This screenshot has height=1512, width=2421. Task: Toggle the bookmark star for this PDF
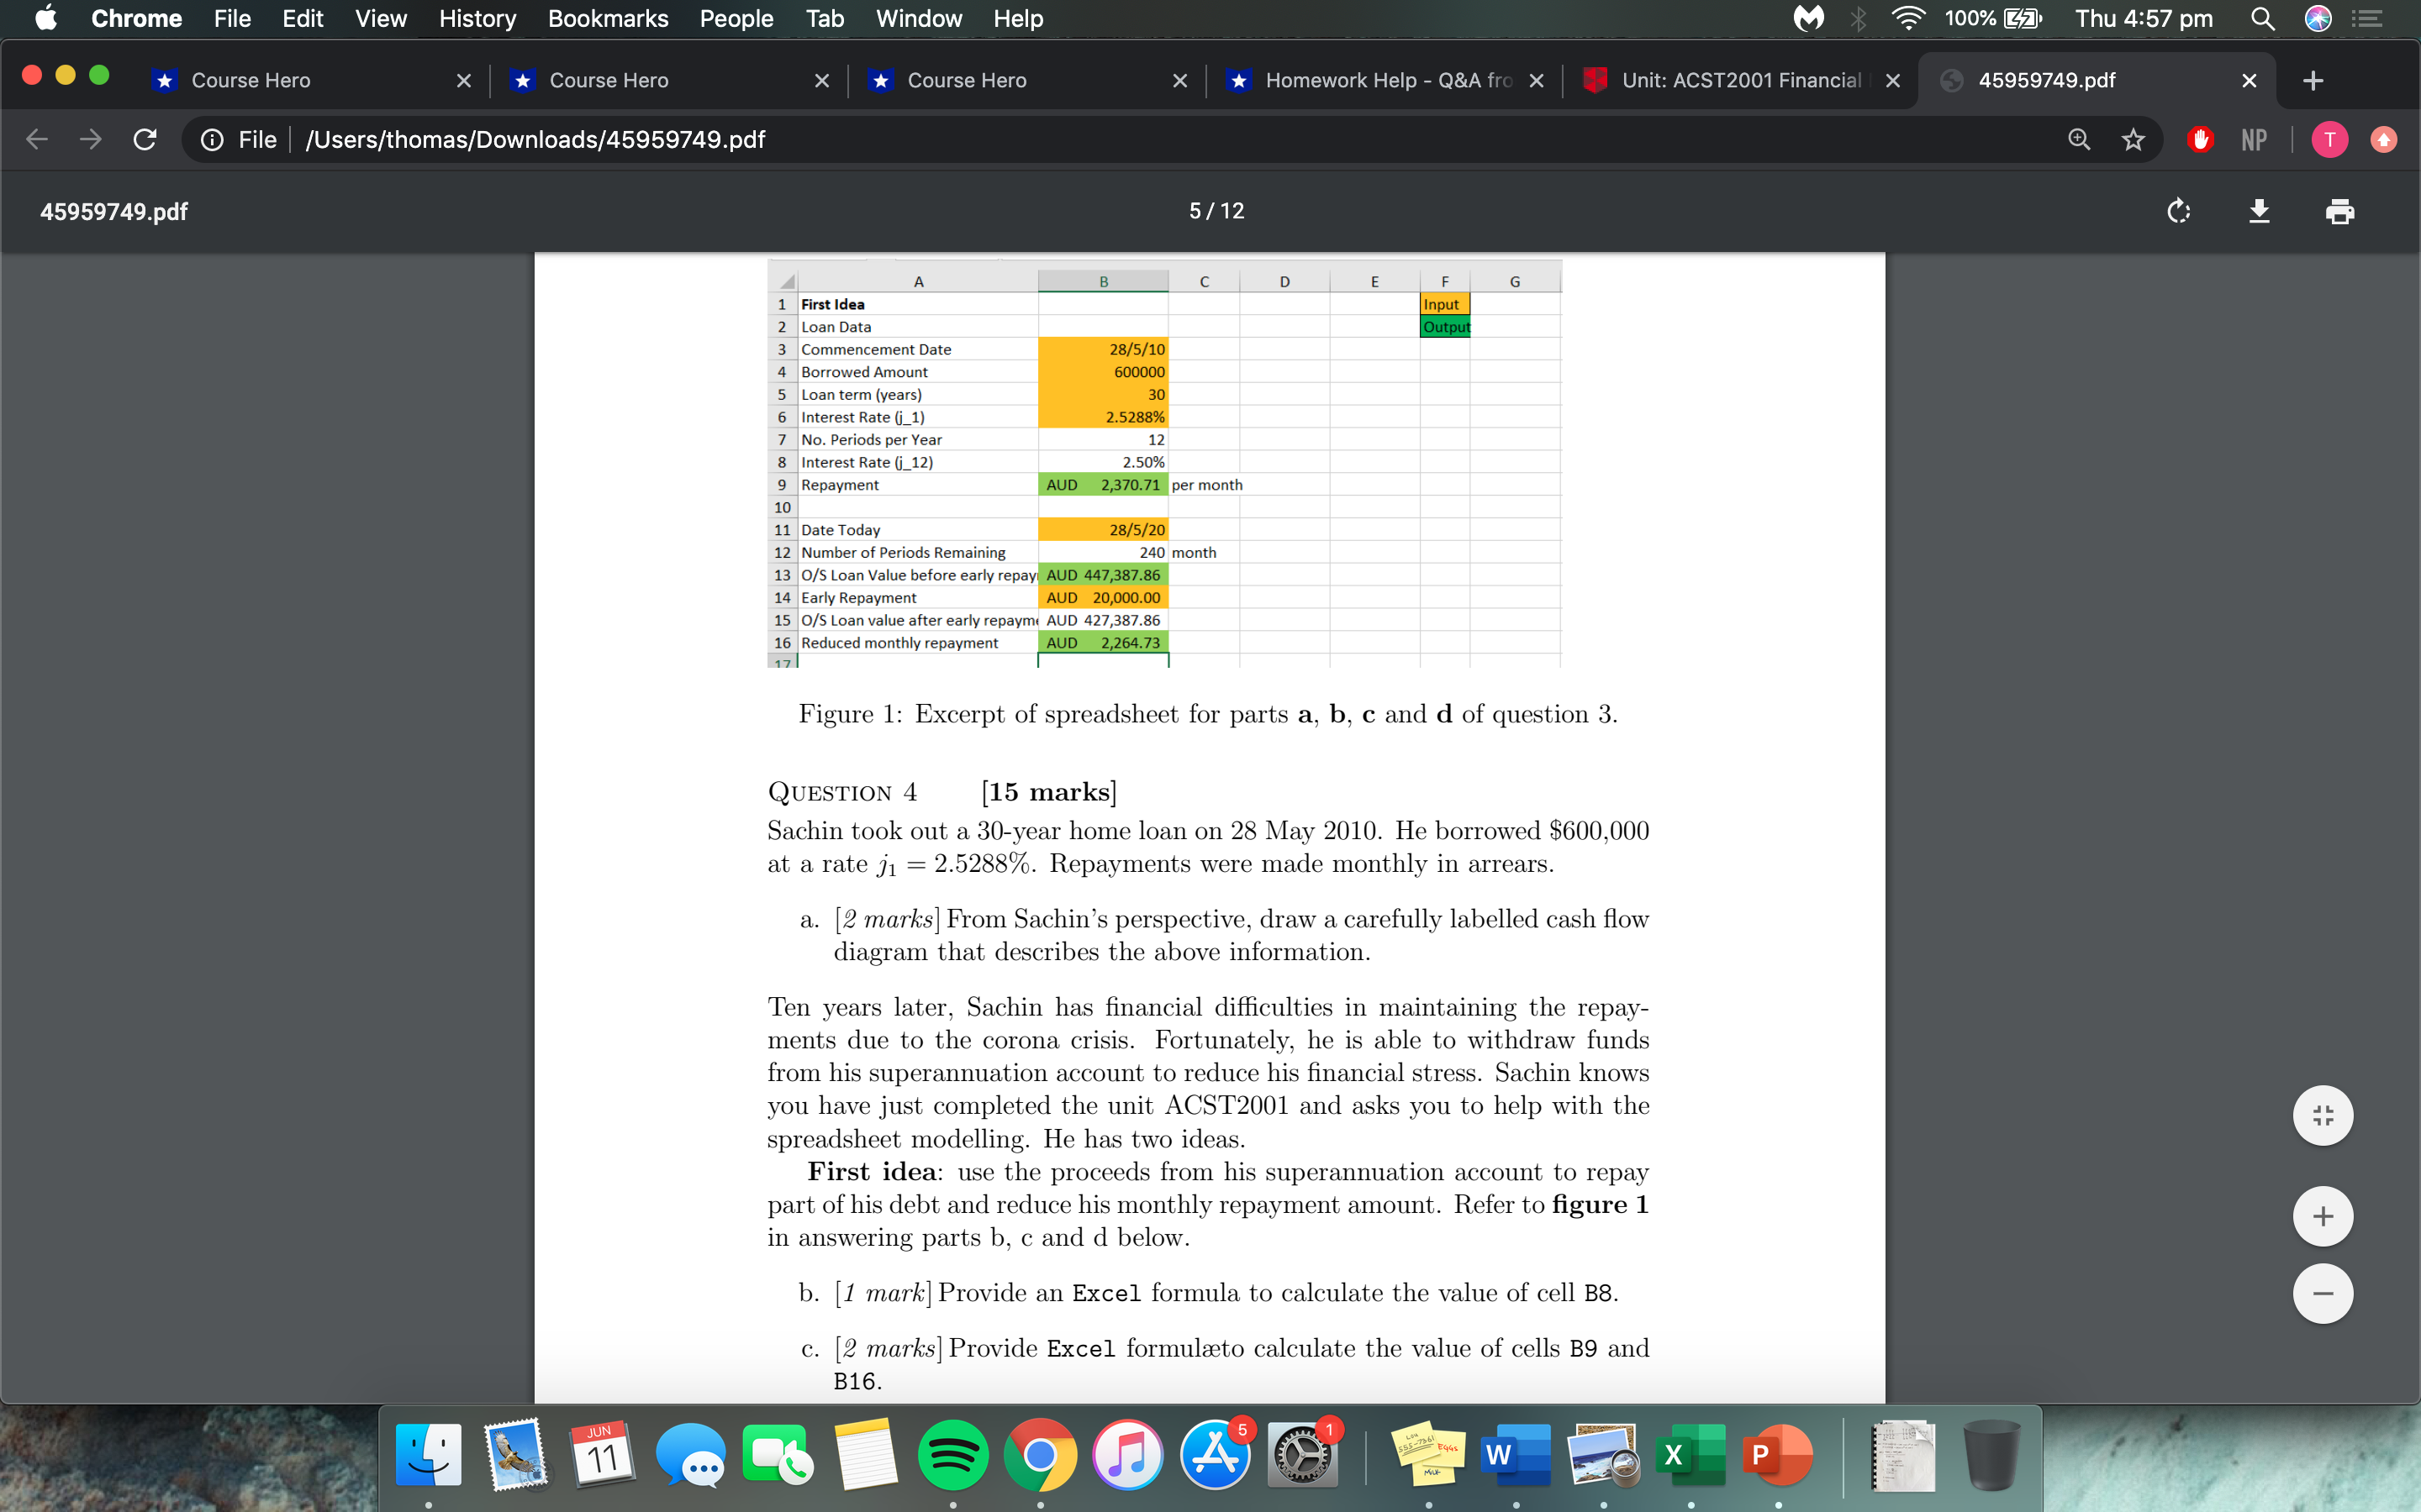click(2132, 139)
